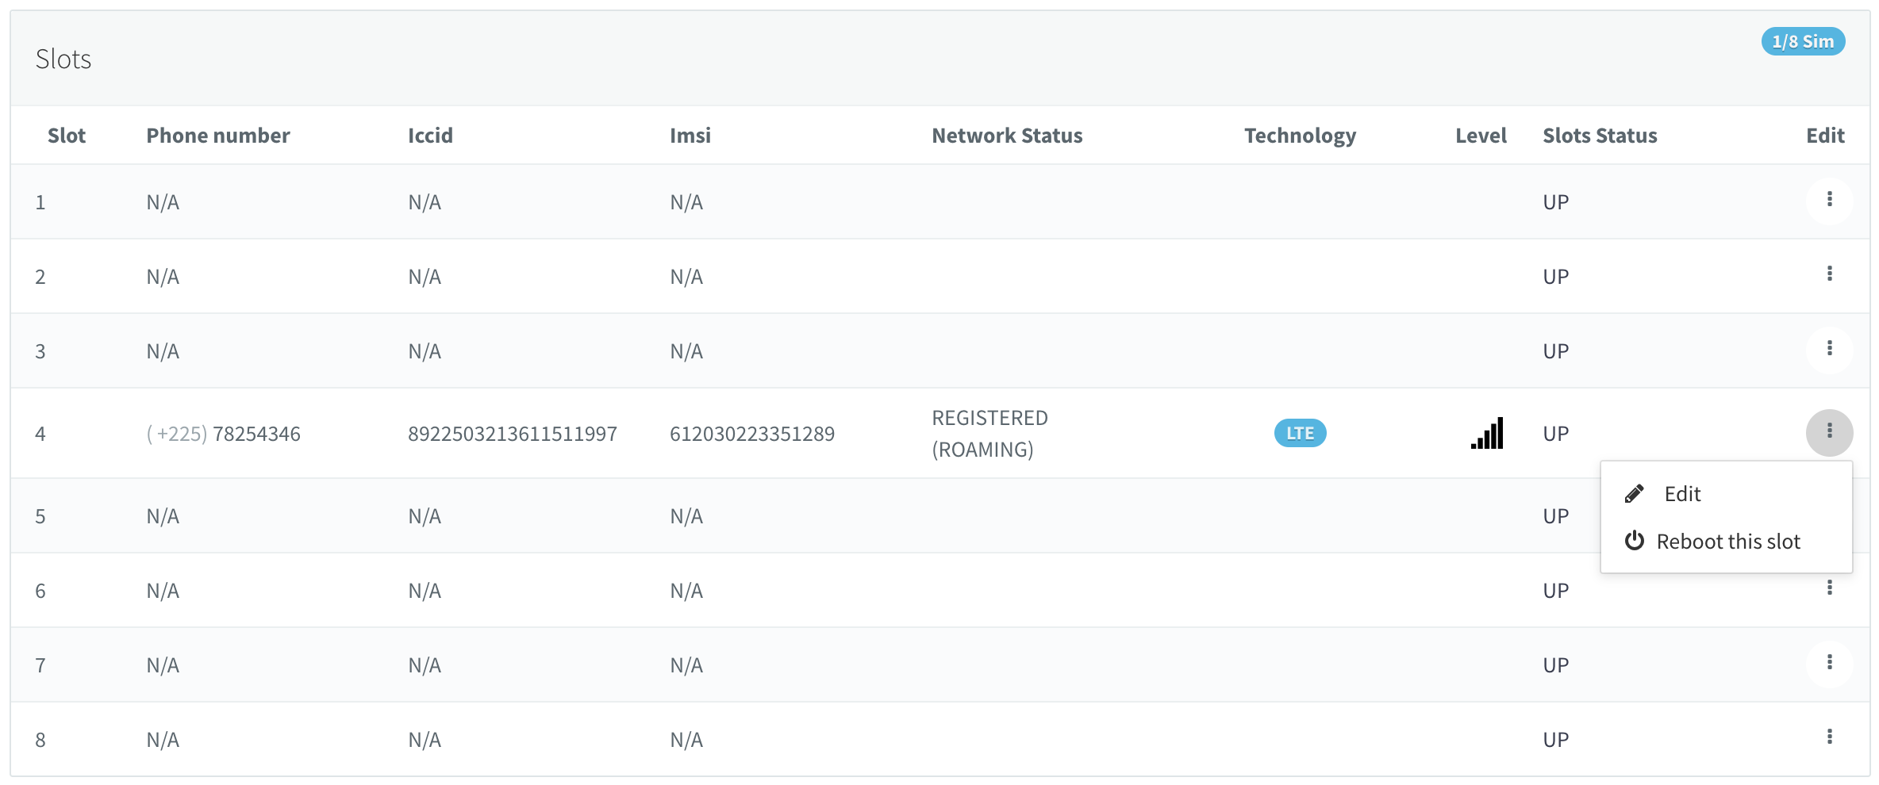Open the three-dot menu for slot 2
1879x785 pixels.
(1829, 274)
